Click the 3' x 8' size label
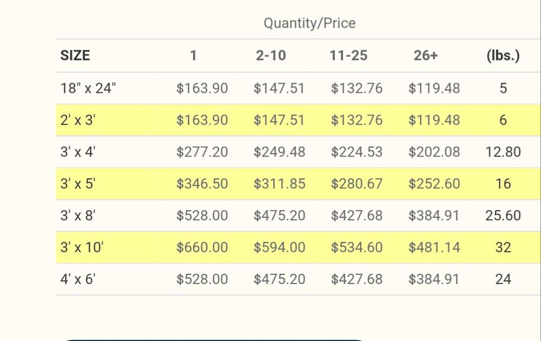The image size is (541, 341). tap(78, 216)
